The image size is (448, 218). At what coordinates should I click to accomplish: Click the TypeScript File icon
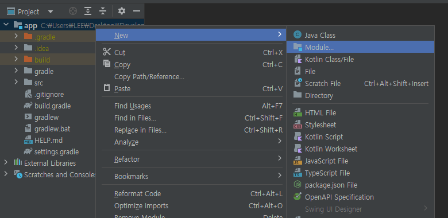click(x=298, y=173)
